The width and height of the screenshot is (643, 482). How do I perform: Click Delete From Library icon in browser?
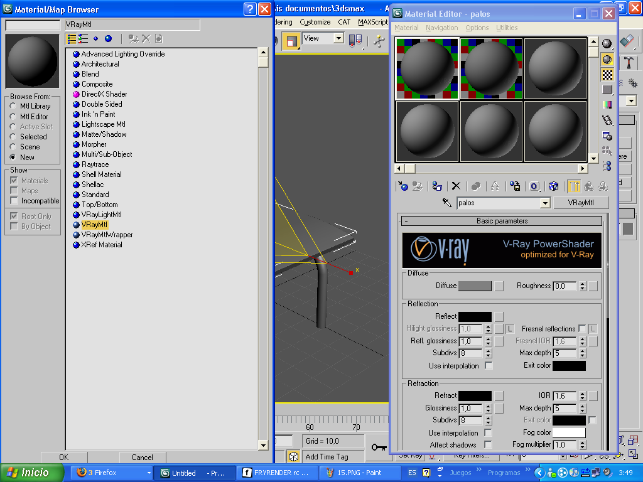146,39
